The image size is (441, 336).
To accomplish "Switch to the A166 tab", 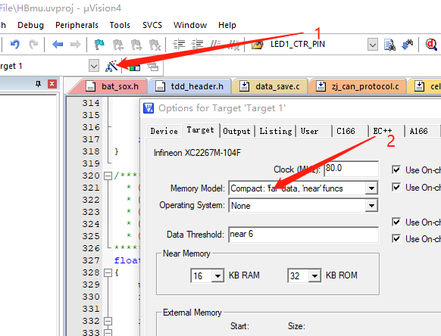I will tap(423, 131).
